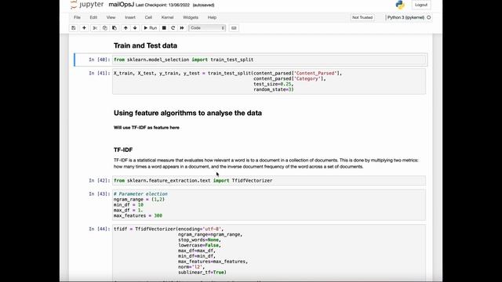502x282 pixels.
Task: Move the selected cell down arrow icon
Action: tap(135, 28)
